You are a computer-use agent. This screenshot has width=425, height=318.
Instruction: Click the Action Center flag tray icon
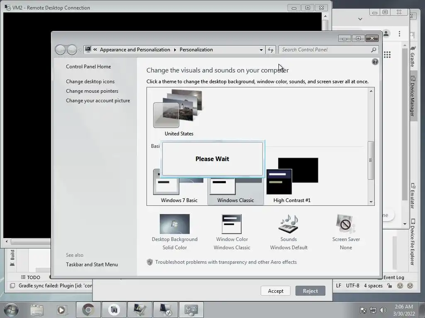(x=363, y=310)
